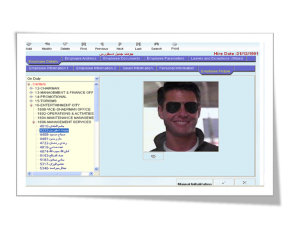Screen dimensions: 295x238
Task: Switch to Employee Information 2 tab
Action: click(96, 68)
